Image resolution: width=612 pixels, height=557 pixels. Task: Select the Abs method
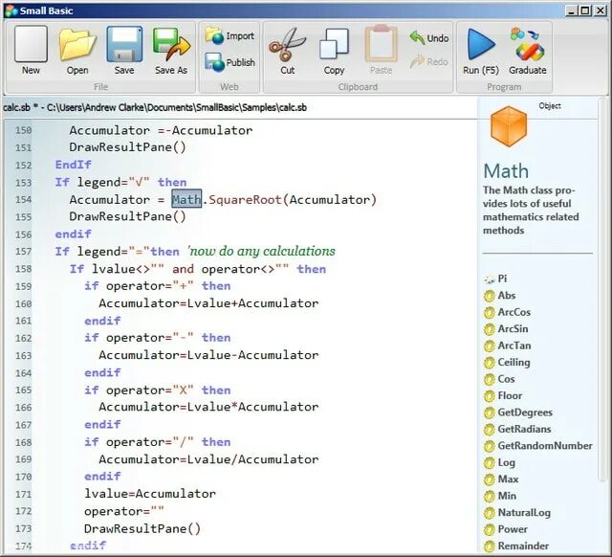(x=499, y=296)
